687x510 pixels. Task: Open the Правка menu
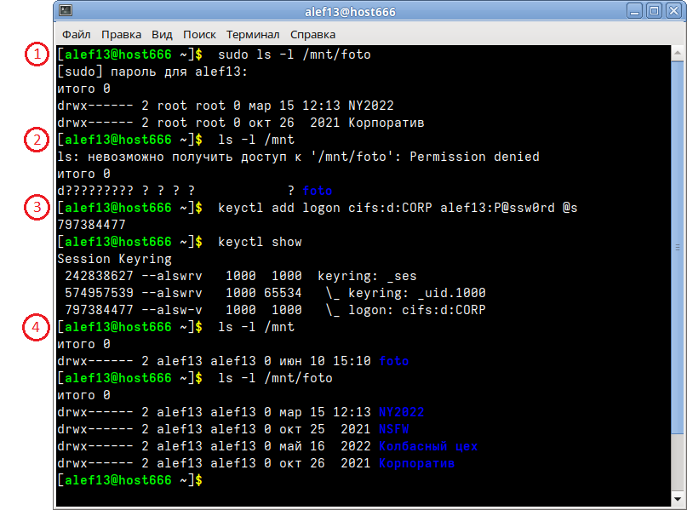(x=122, y=35)
